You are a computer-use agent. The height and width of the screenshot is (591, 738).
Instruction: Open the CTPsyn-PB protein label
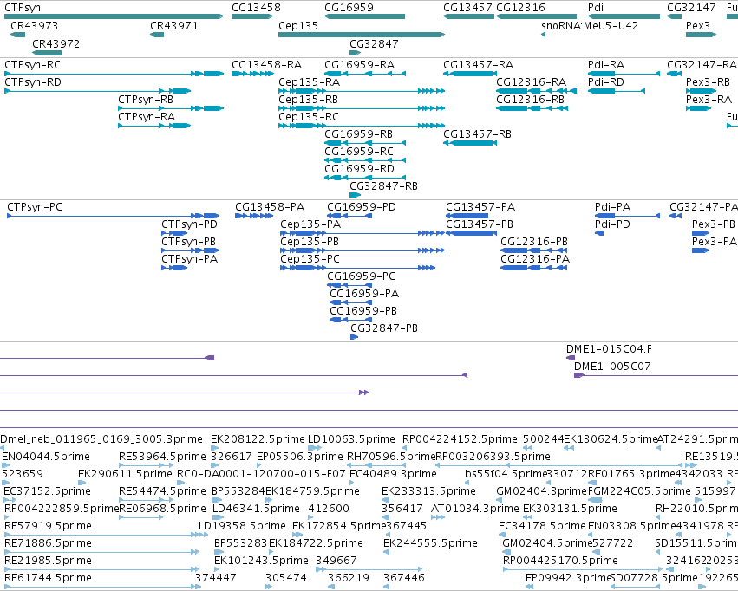click(189, 242)
